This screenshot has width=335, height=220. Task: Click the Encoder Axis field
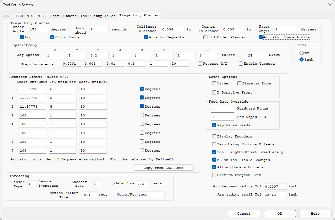(98, 184)
